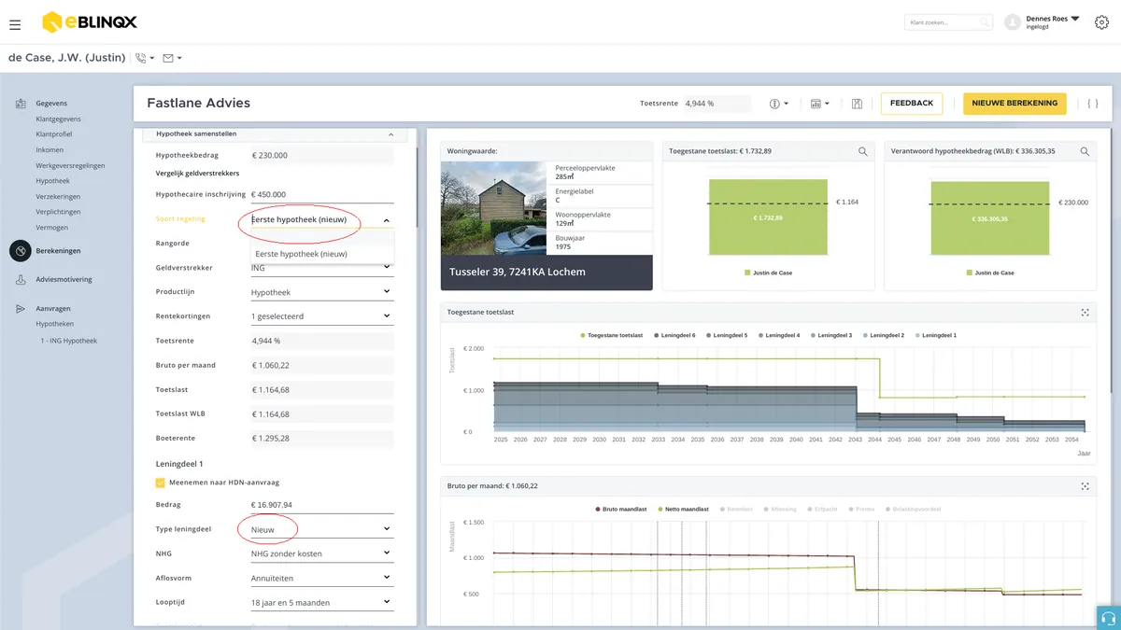Viewport: 1121px width, 630px height.
Task: Open Werkgeversregelingen in the sidebar
Action: pyautogui.click(x=70, y=165)
